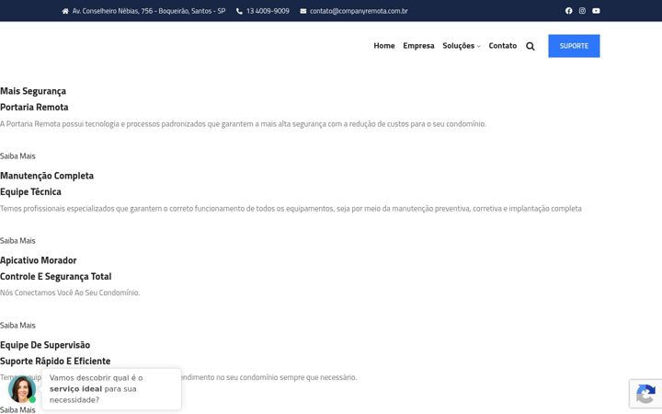Viewport: 662px width, 414px height.
Task: Click the envelope email icon
Action: pos(303,11)
